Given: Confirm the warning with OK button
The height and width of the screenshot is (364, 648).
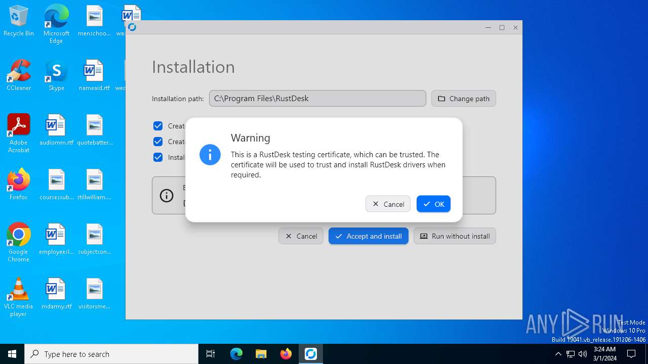Looking at the screenshot, I should [x=433, y=204].
